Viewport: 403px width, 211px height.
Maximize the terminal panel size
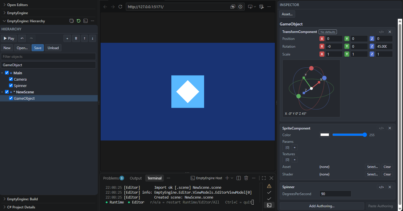264,178
